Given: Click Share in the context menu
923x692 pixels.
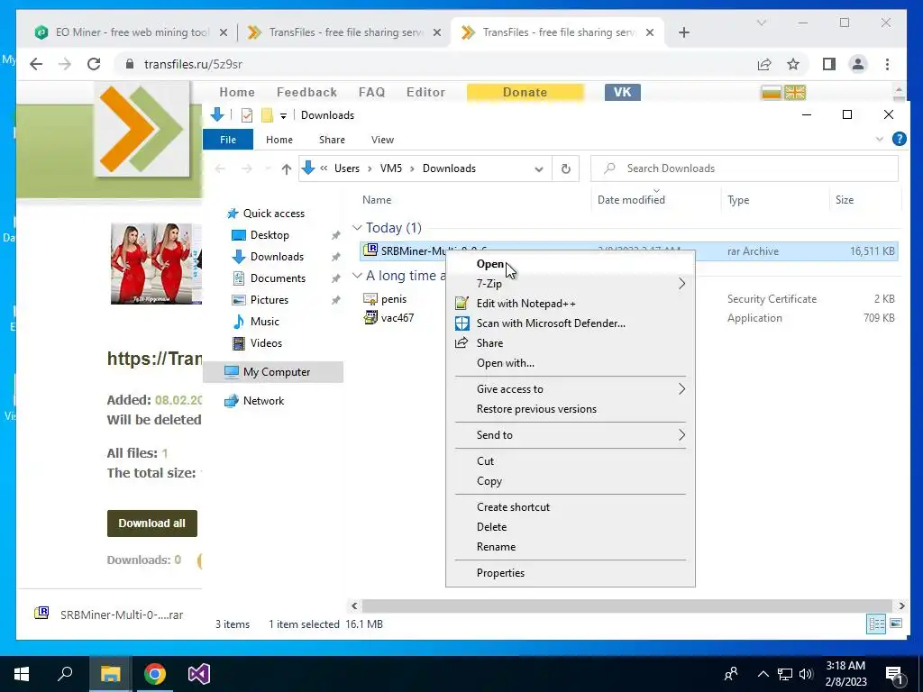Looking at the screenshot, I should point(489,343).
